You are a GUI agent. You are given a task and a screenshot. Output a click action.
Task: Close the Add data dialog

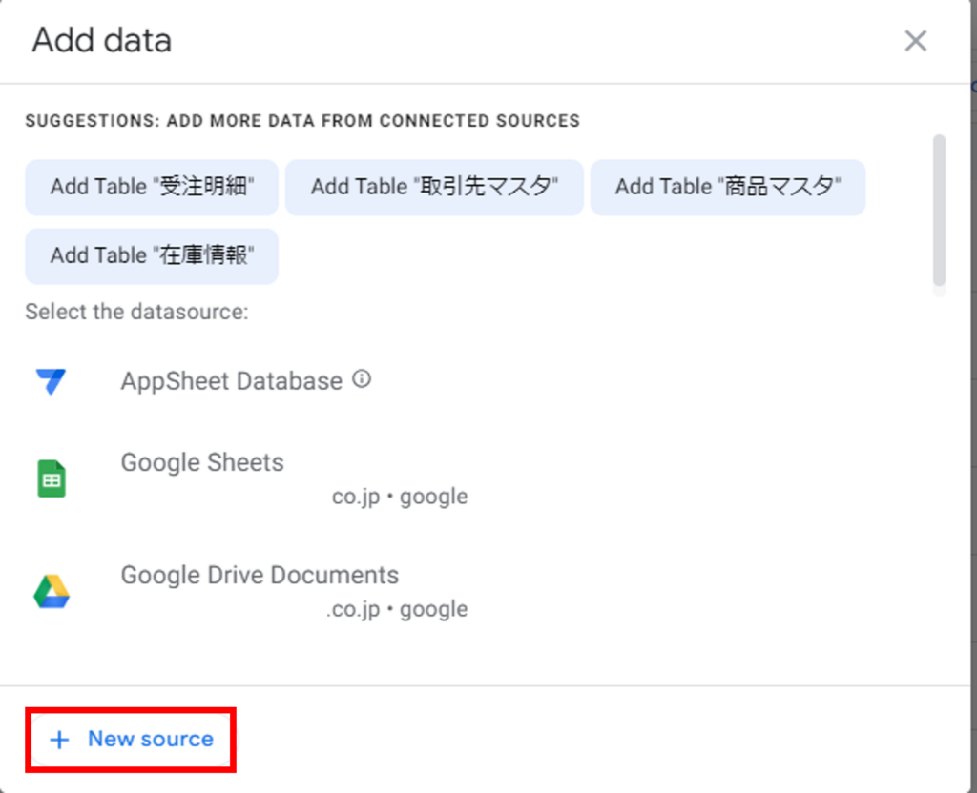tap(915, 41)
